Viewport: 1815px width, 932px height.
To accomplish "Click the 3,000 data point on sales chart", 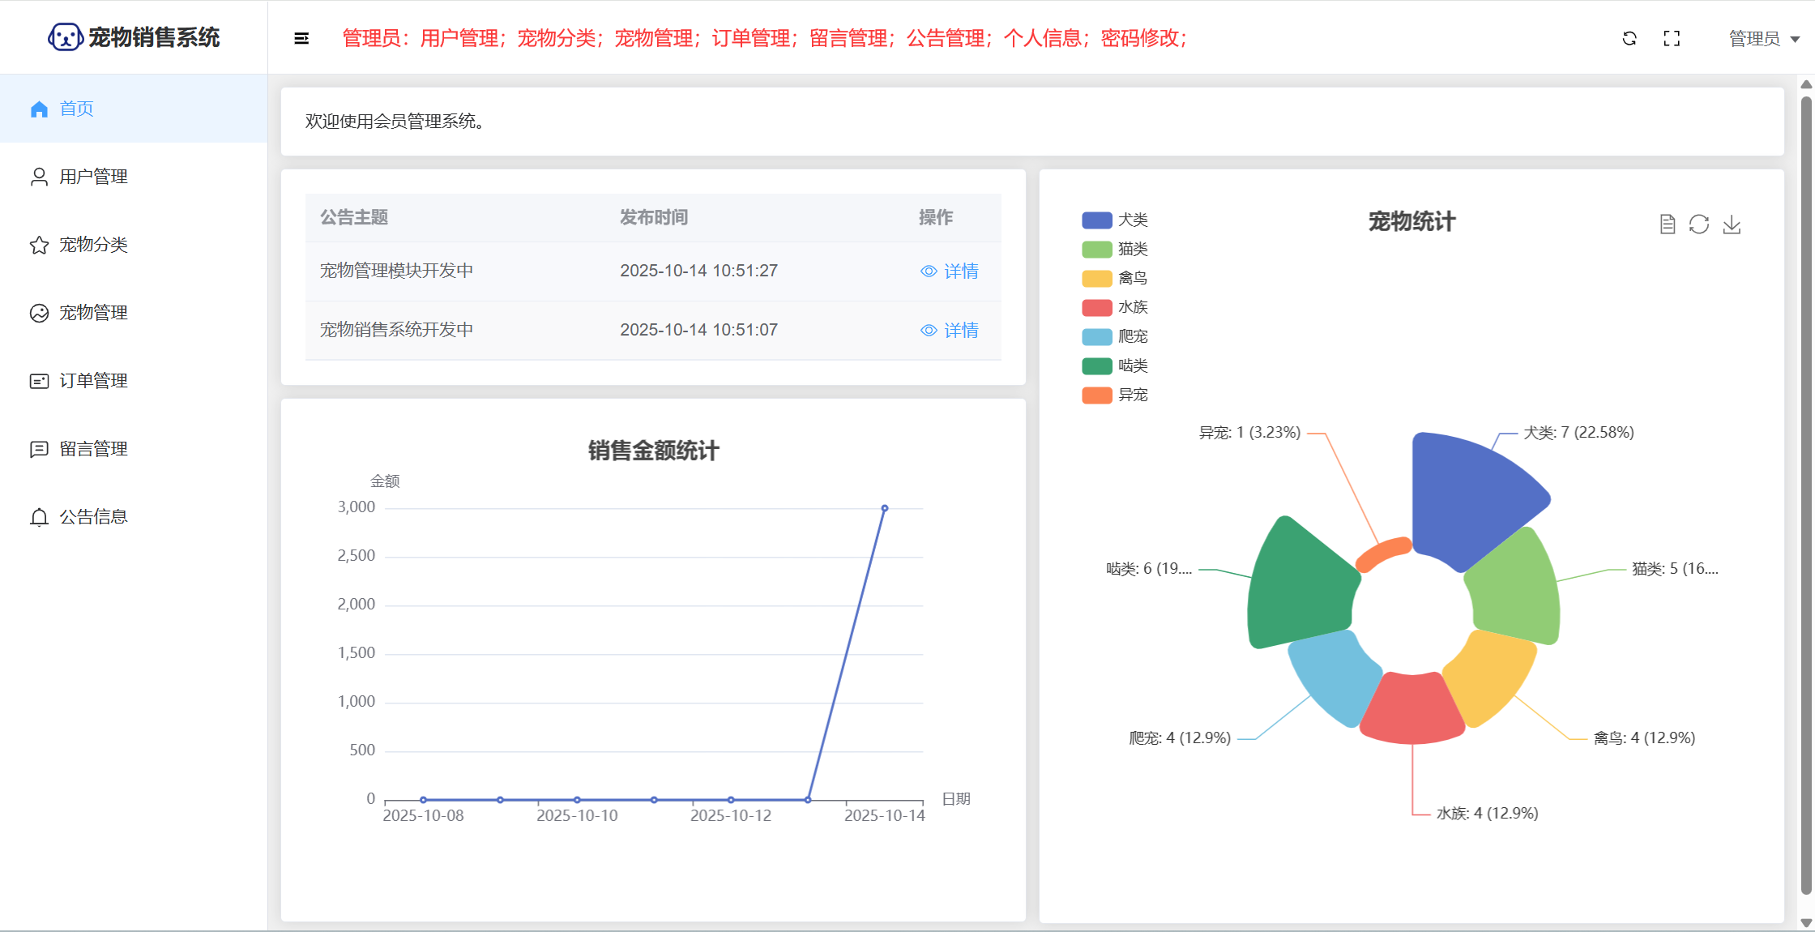I will (885, 508).
